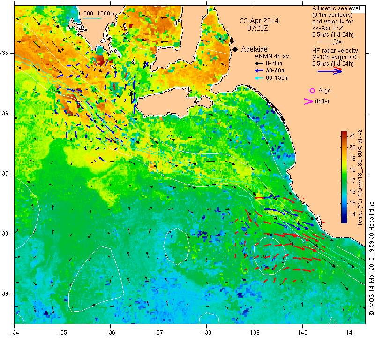Click the longitude axis label 136
The image size is (375, 338).
[111, 333]
